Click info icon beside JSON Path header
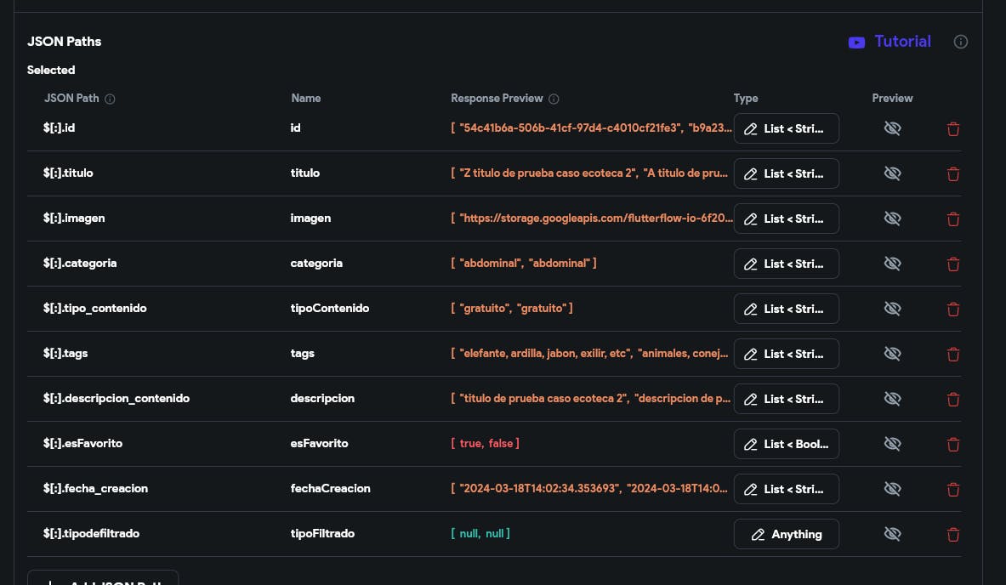1006x585 pixels. 110,99
